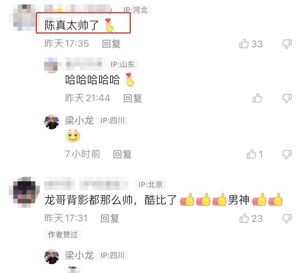Like the 哈哈哈哈哈 reply
This screenshot has width=305, height=273.
coord(257,98)
